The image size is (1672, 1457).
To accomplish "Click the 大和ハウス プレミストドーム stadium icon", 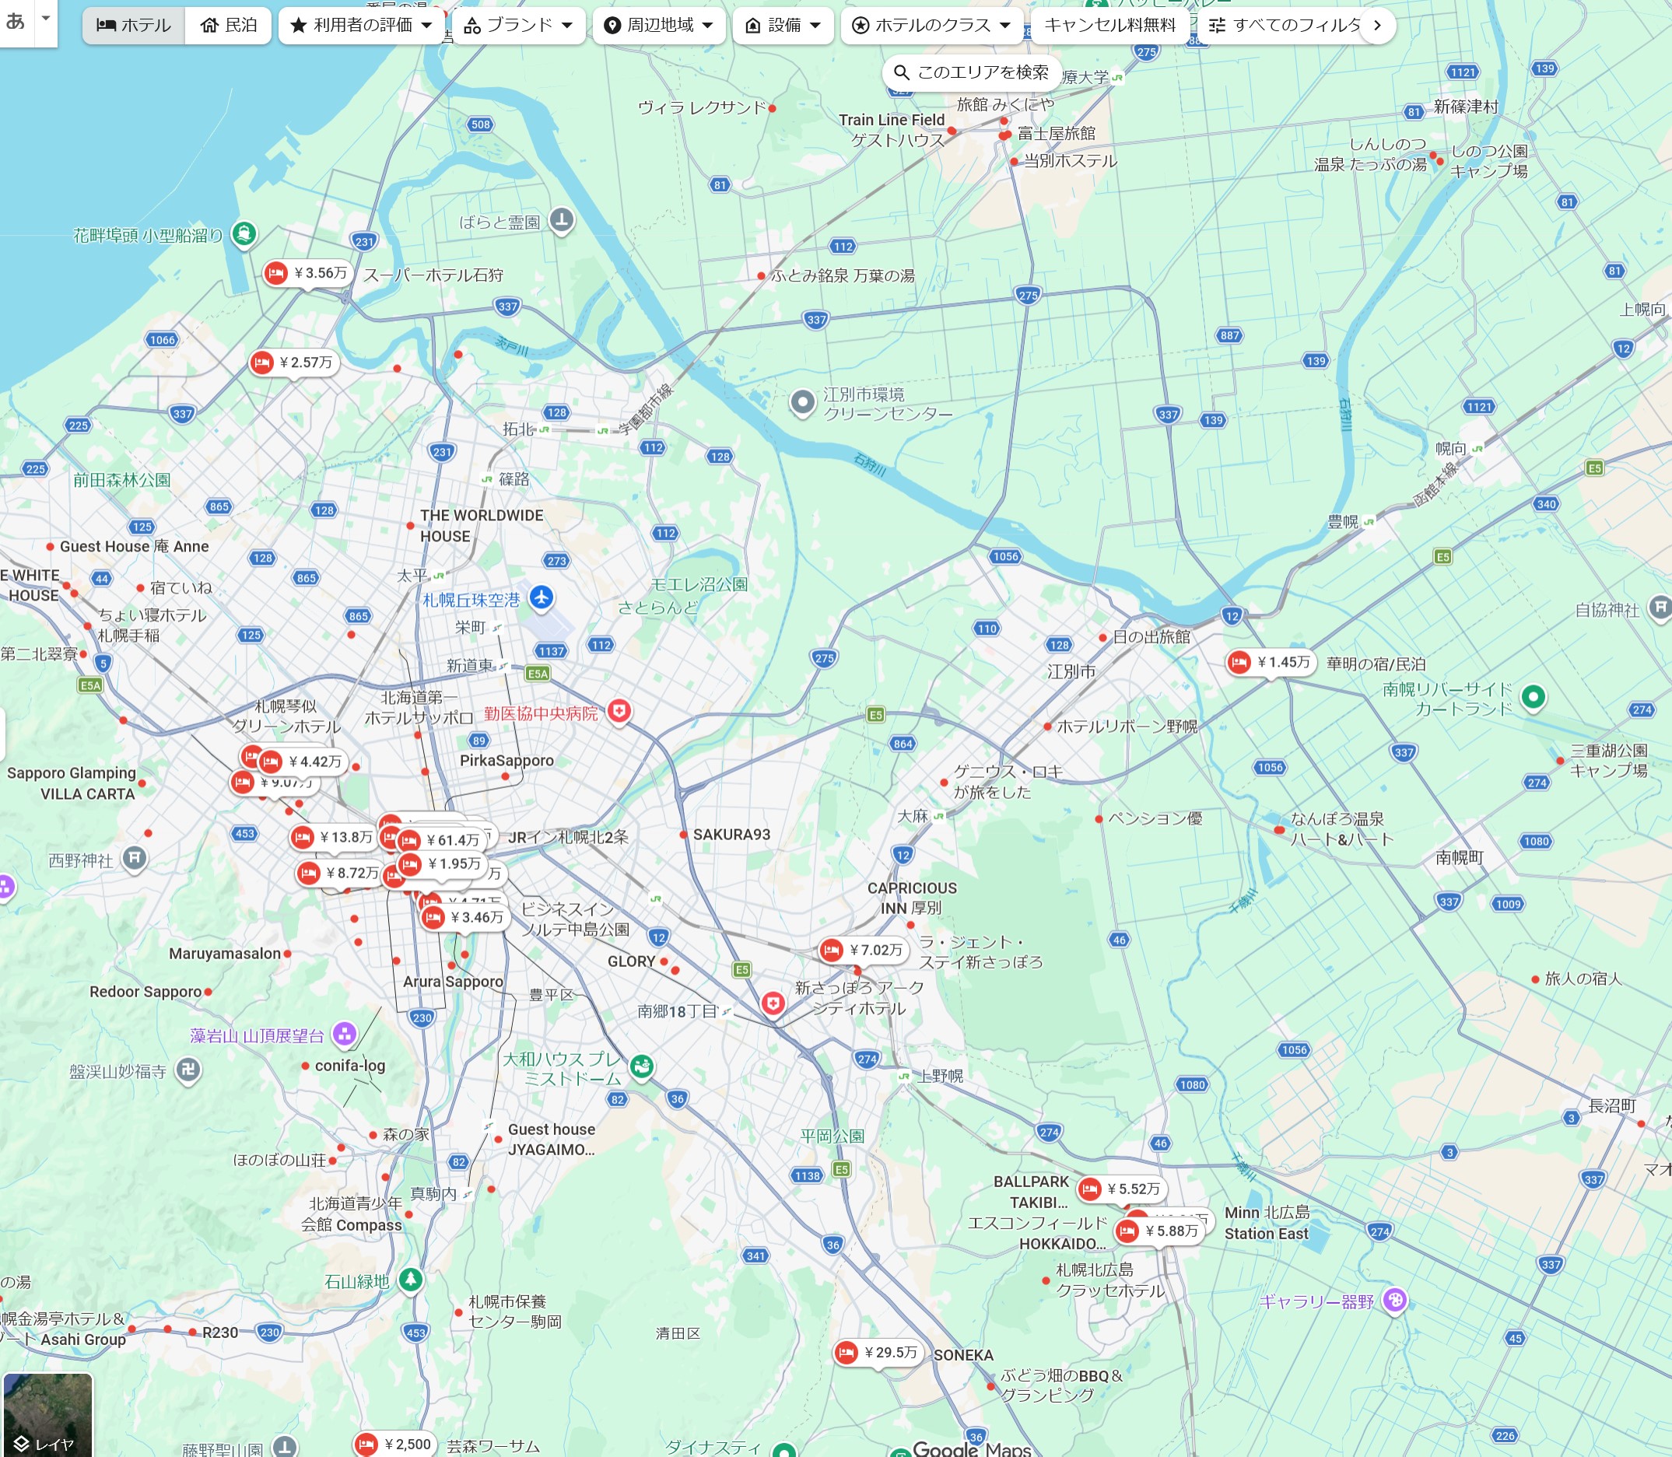I will 642,1065.
